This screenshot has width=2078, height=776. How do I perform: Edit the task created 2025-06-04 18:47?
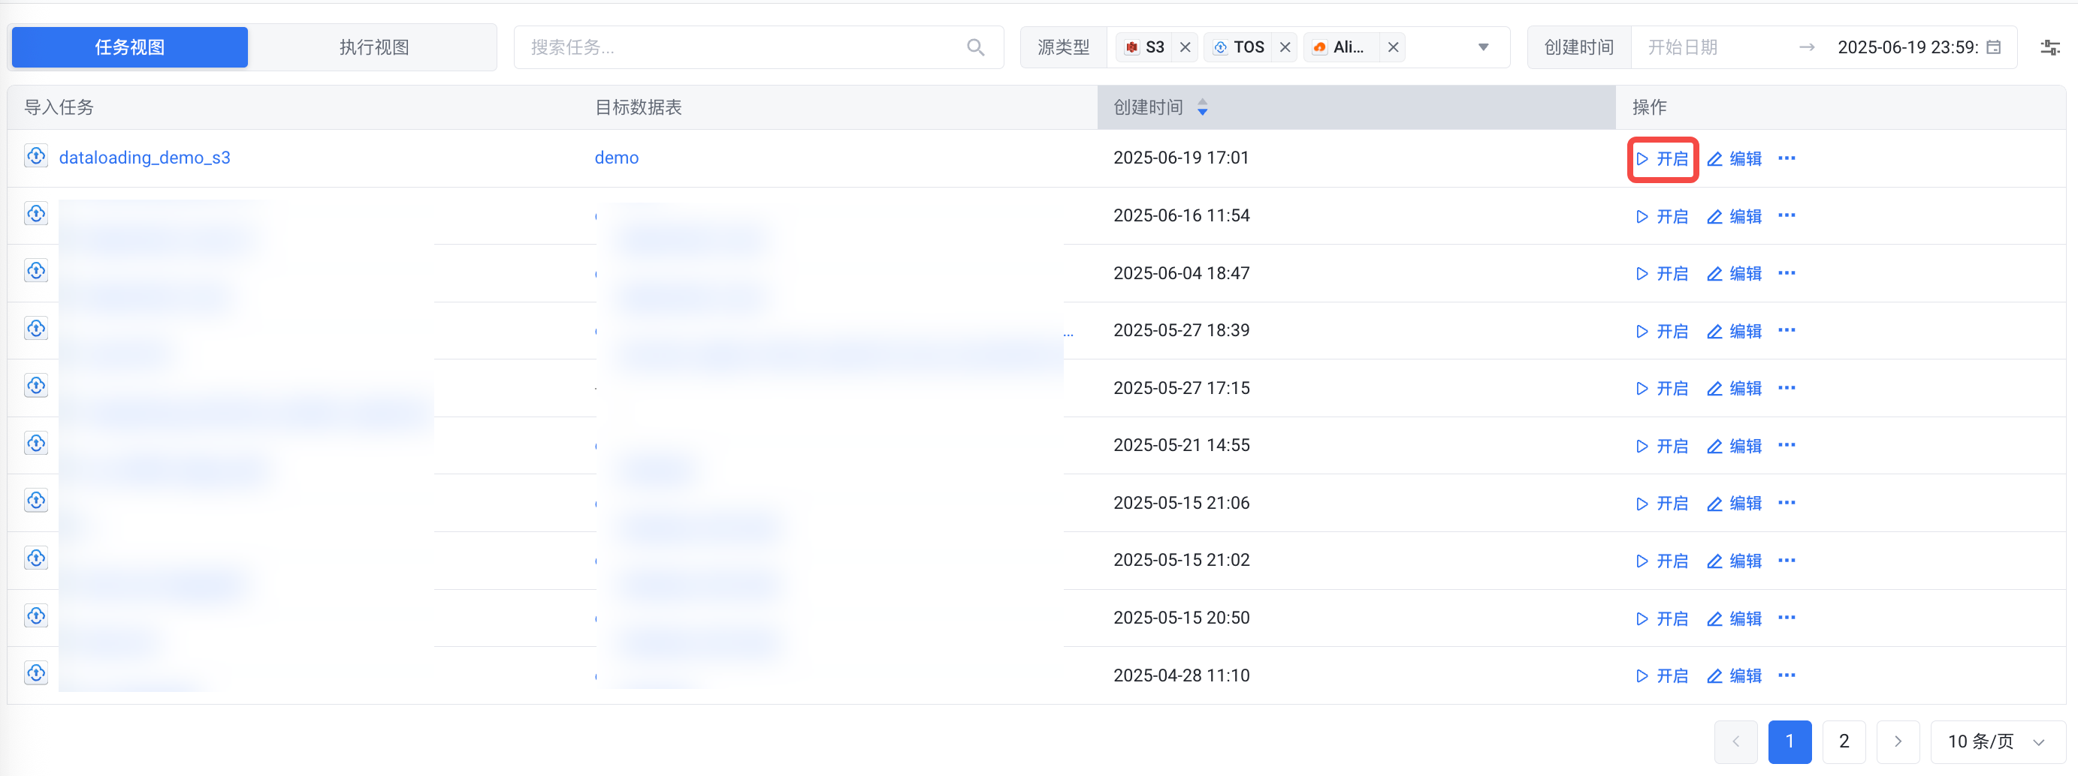1735,274
